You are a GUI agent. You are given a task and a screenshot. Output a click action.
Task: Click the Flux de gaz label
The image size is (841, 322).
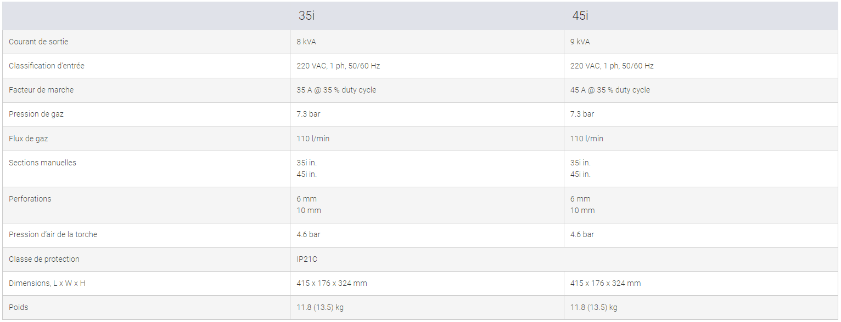(29, 139)
